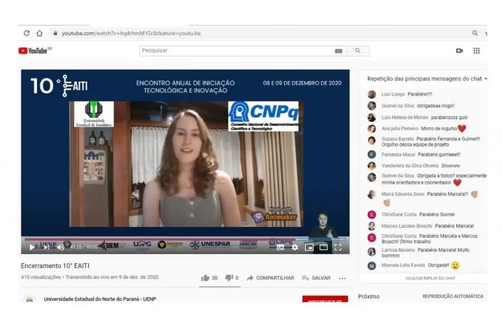Click the create video camera icon
The width and height of the screenshot is (502, 335).
pos(459,51)
